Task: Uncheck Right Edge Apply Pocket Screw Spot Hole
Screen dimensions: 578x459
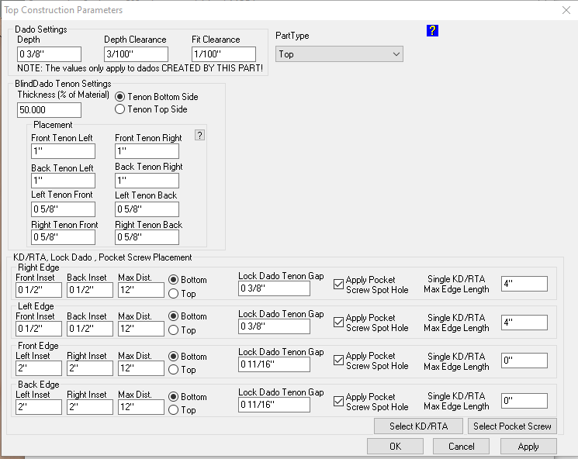Action: [x=338, y=284]
